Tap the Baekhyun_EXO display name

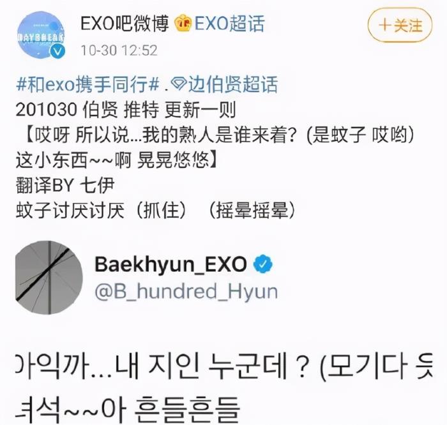[170, 265]
